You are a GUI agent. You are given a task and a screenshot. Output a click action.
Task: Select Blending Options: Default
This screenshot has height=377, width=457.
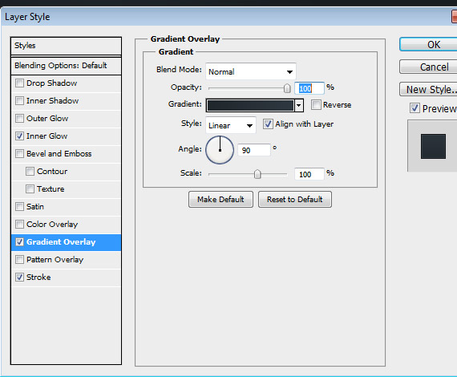click(x=67, y=66)
